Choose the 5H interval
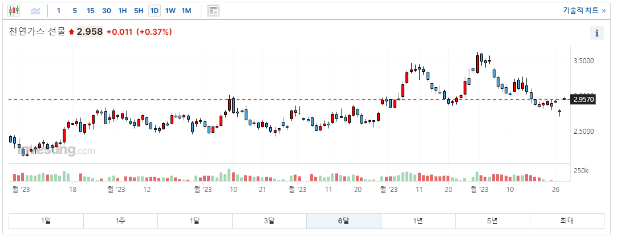The width and height of the screenshot is (617, 237). pos(139,11)
